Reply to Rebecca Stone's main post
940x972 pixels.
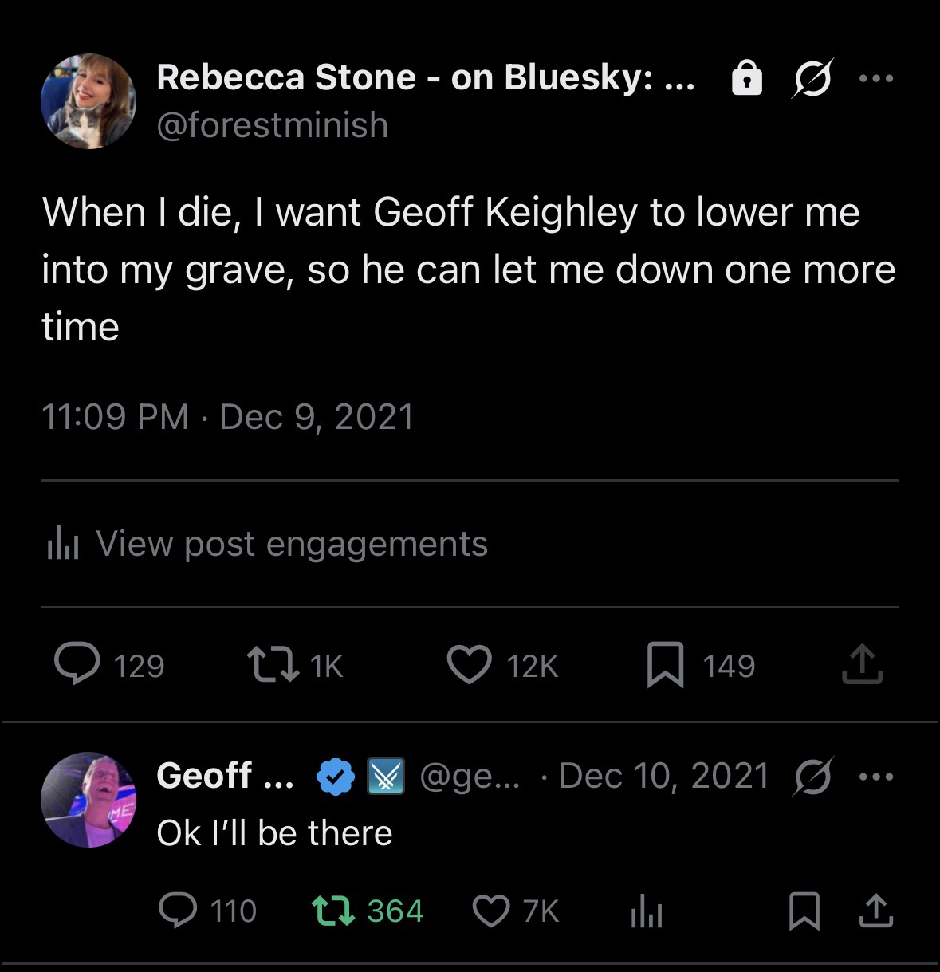[77, 665]
